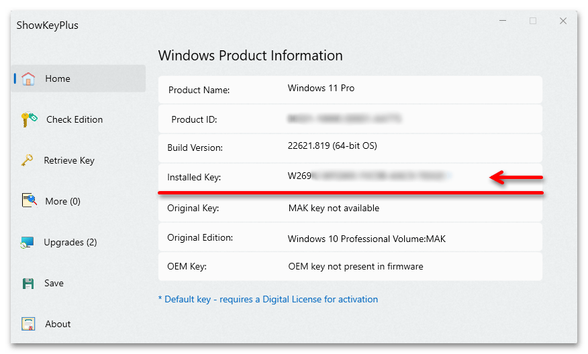Close the ShowKeyPlus window
The width and height of the screenshot is (588, 354).
click(x=563, y=21)
